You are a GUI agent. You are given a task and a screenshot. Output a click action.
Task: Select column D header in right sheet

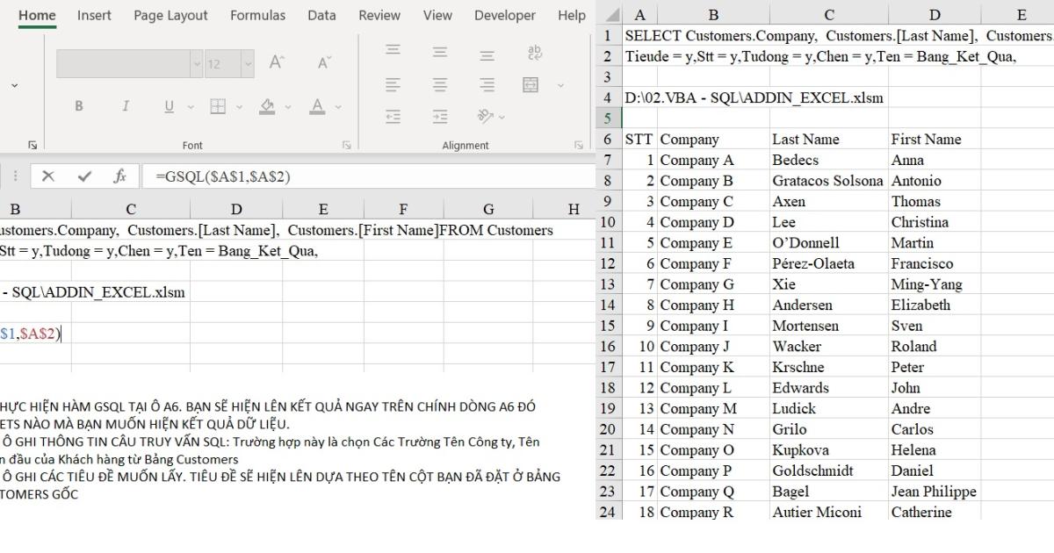pyautogui.click(x=935, y=15)
